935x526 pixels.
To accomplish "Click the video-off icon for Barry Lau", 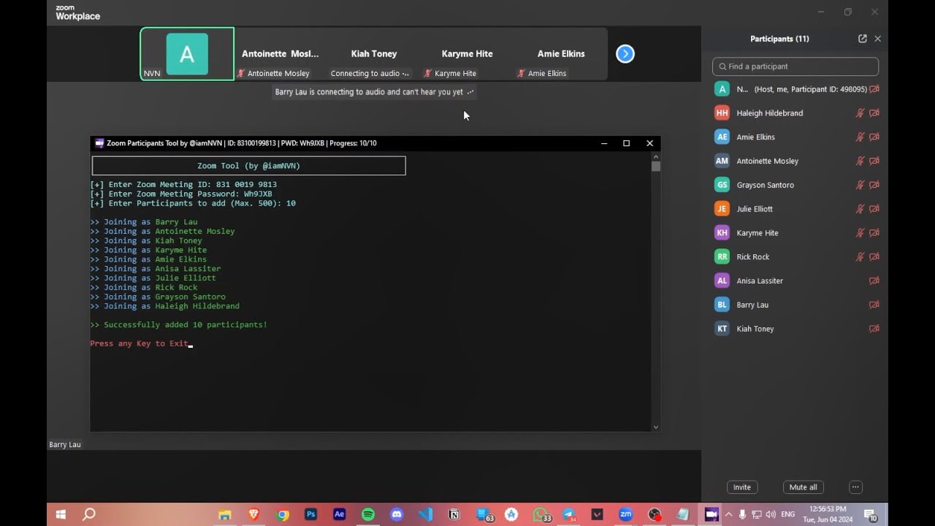I will pos(874,305).
